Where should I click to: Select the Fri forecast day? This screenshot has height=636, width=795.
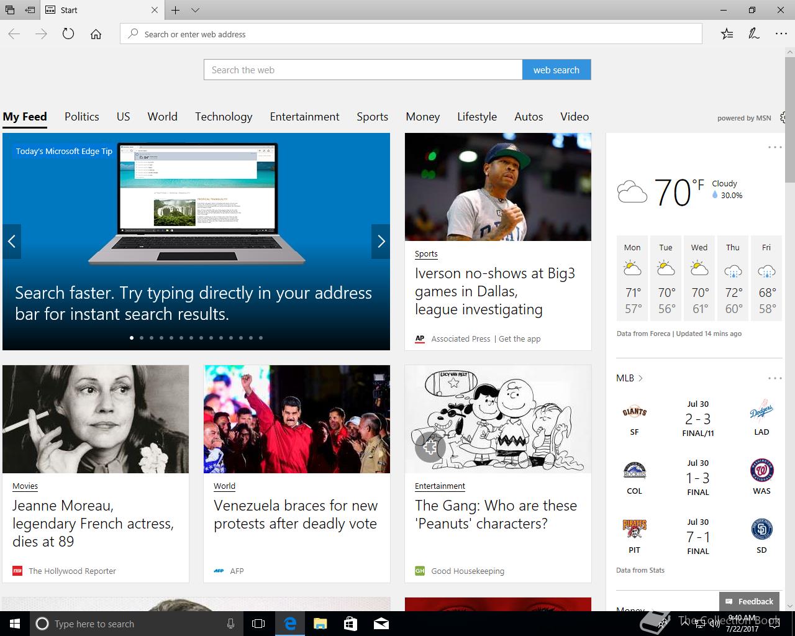766,278
